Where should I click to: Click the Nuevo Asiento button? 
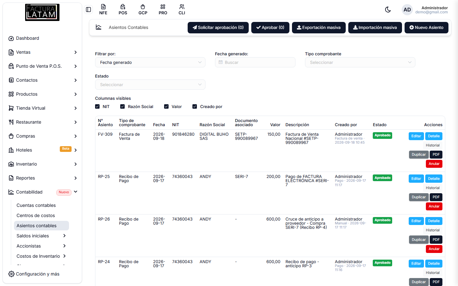click(426, 28)
